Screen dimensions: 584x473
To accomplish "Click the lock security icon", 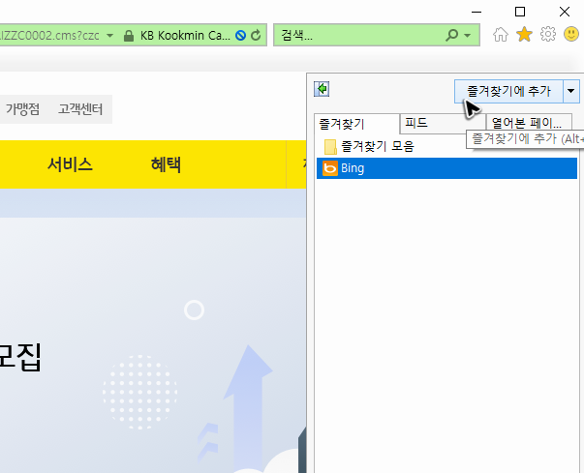I will (x=129, y=36).
